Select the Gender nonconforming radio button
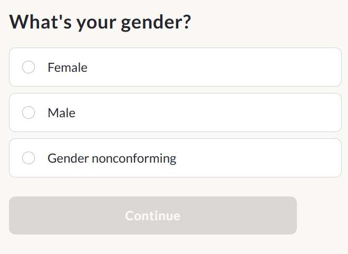Image resolution: width=348 pixels, height=254 pixels. [28, 158]
